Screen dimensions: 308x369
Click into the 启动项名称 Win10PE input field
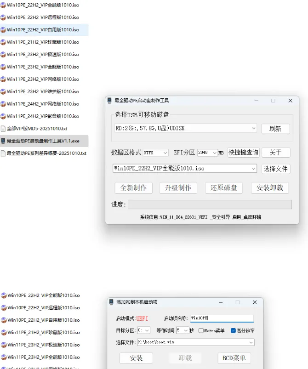pos(222,318)
